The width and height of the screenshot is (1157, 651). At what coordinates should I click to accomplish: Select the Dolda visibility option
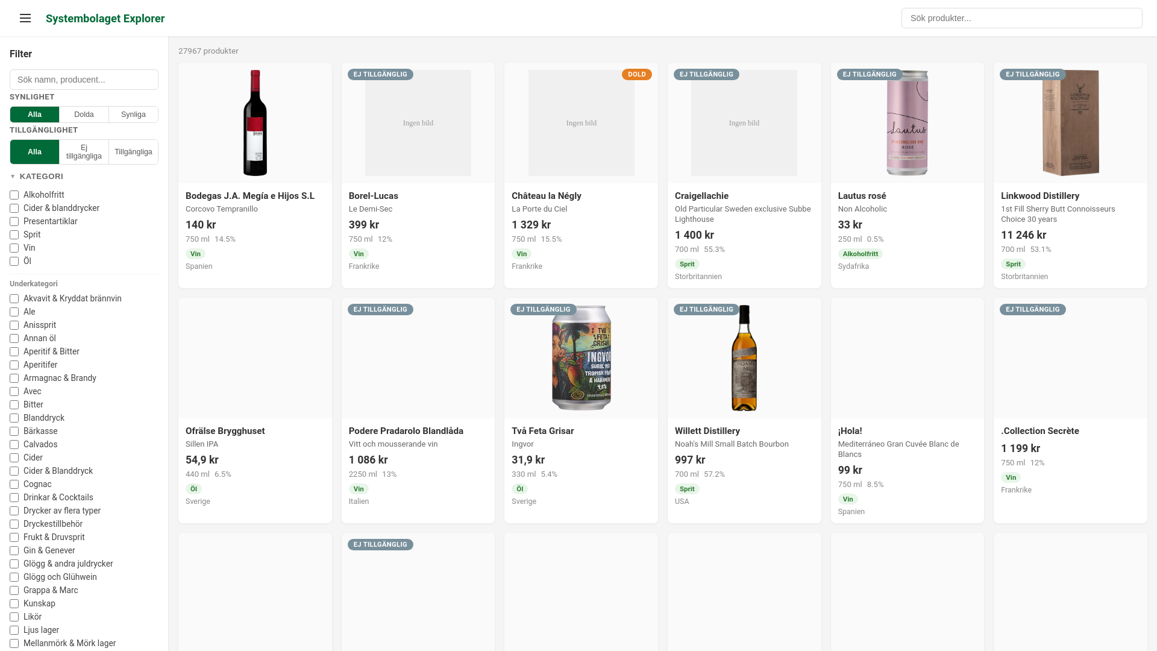pos(84,115)
